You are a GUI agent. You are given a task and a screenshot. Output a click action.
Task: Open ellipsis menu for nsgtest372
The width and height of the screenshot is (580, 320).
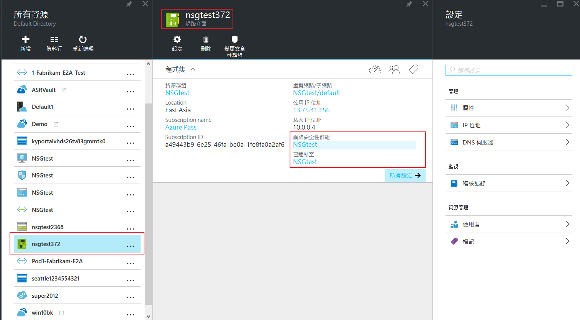point(130,246)
